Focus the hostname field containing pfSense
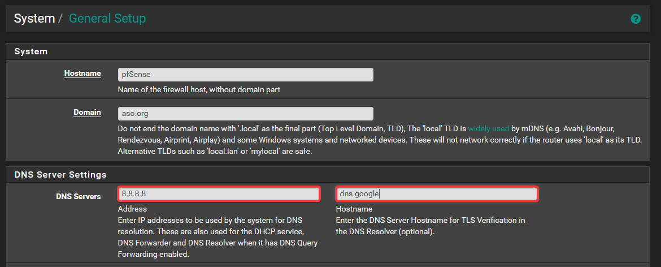The height and width of the screenshot is (267, 661). (x=245, y=75)
